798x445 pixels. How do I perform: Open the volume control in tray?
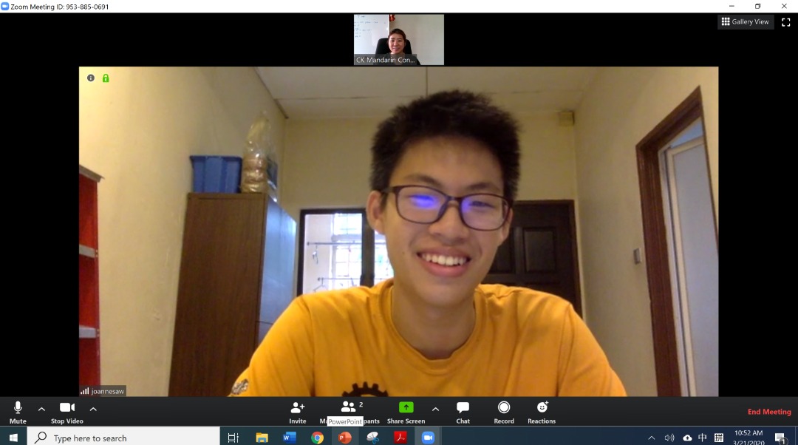click(669, 438)
